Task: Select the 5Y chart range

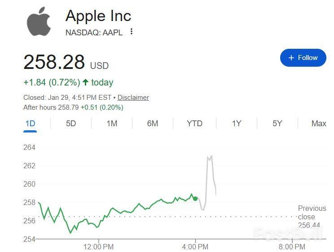Action: click(277, 124)
